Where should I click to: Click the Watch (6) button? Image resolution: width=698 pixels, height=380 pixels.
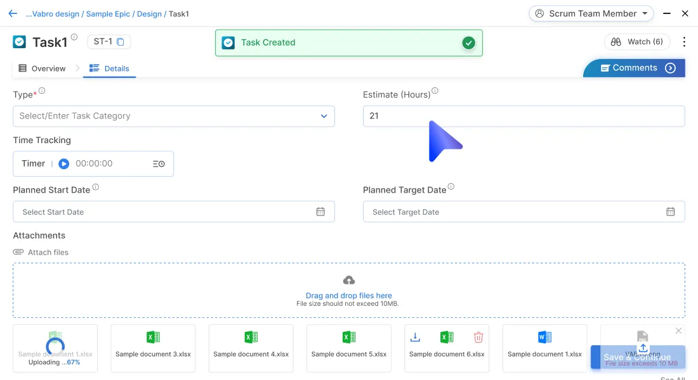point(637,42)
